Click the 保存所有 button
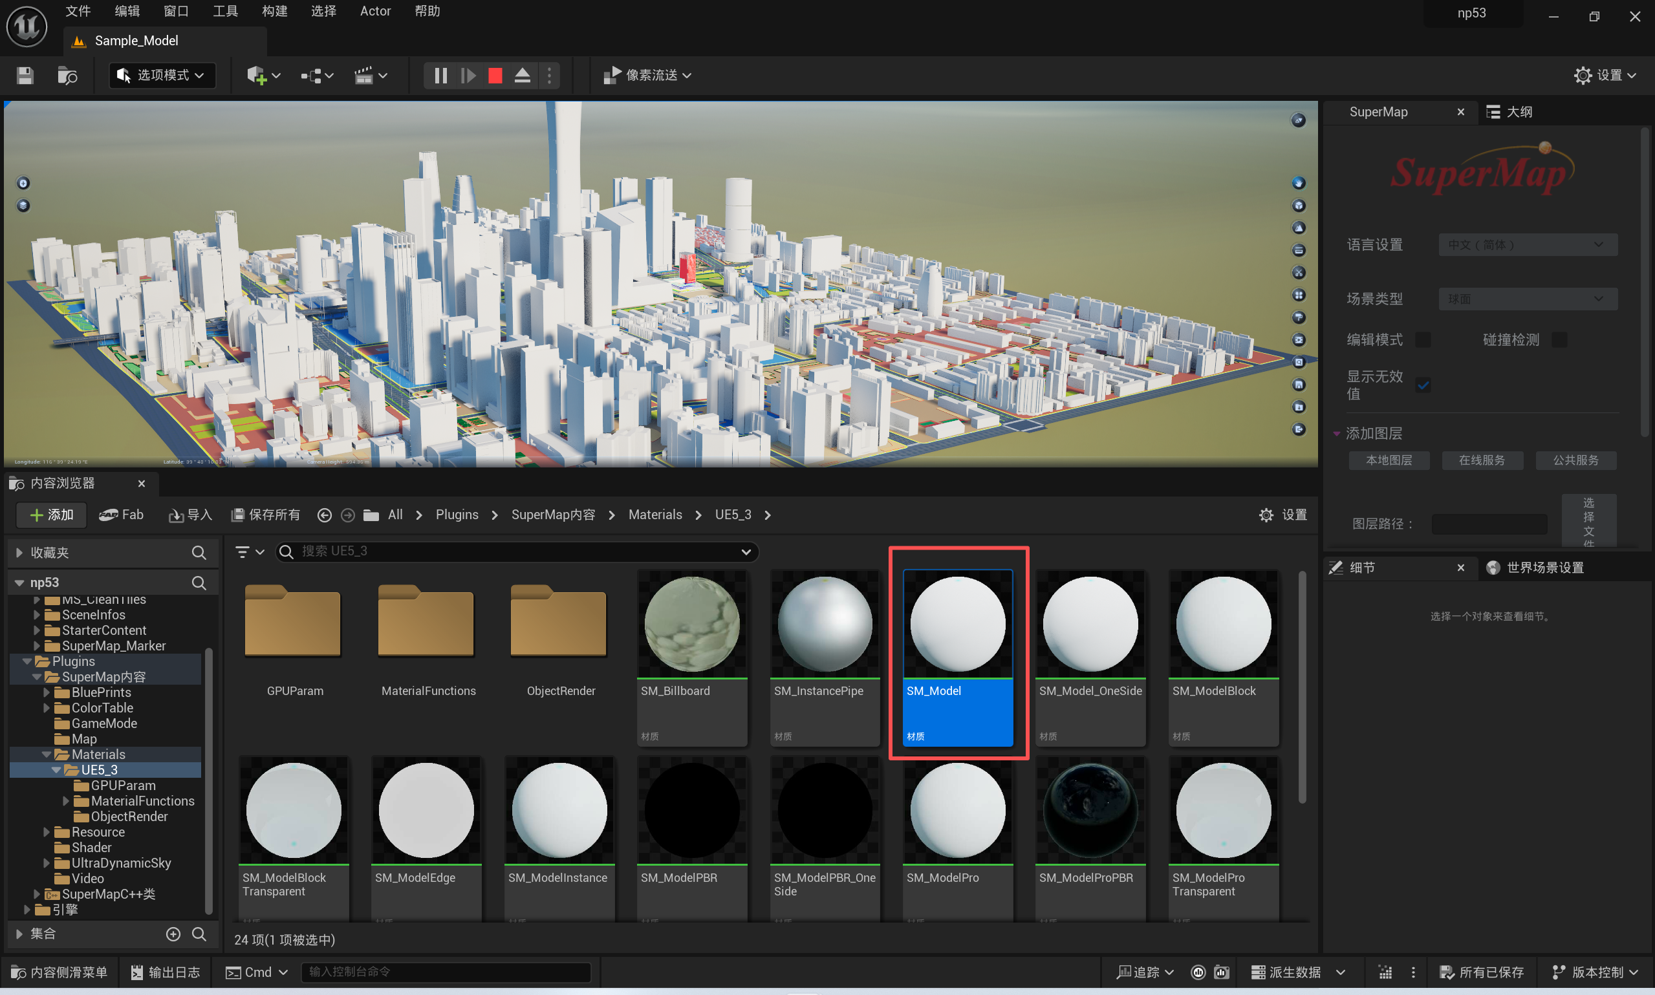 (266, 515)
